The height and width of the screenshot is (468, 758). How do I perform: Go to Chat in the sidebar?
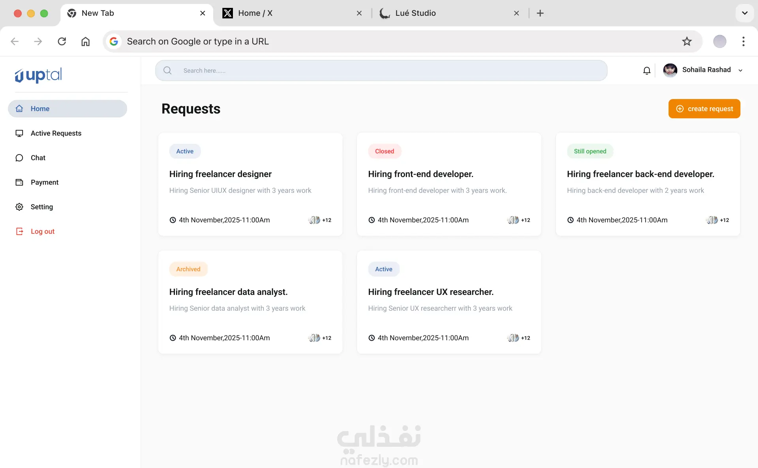click(x=38, y=158)
